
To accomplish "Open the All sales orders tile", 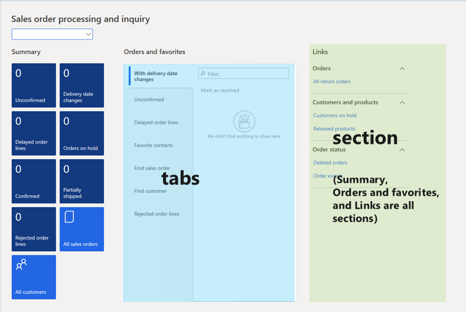I will [82, 229].
